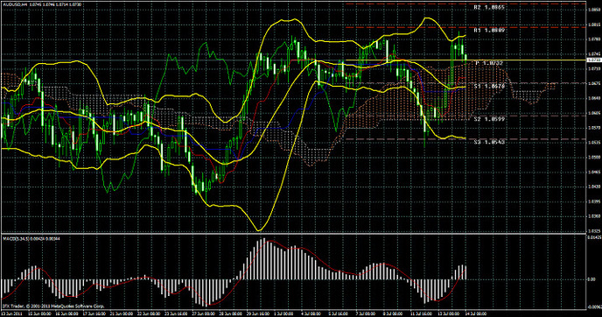Click the 1.0675 level on the price scale
Viewport: 602px width, 317px height.
(594, 83)
